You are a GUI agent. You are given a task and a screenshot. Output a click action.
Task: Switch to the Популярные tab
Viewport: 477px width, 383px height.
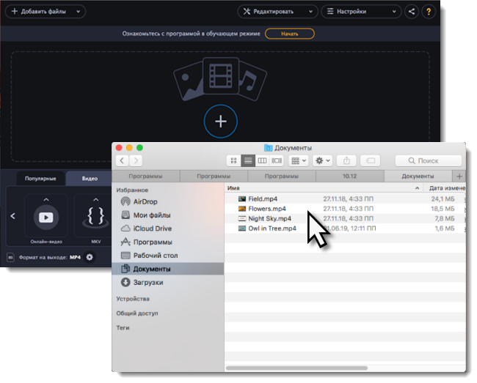pos(41,178)
